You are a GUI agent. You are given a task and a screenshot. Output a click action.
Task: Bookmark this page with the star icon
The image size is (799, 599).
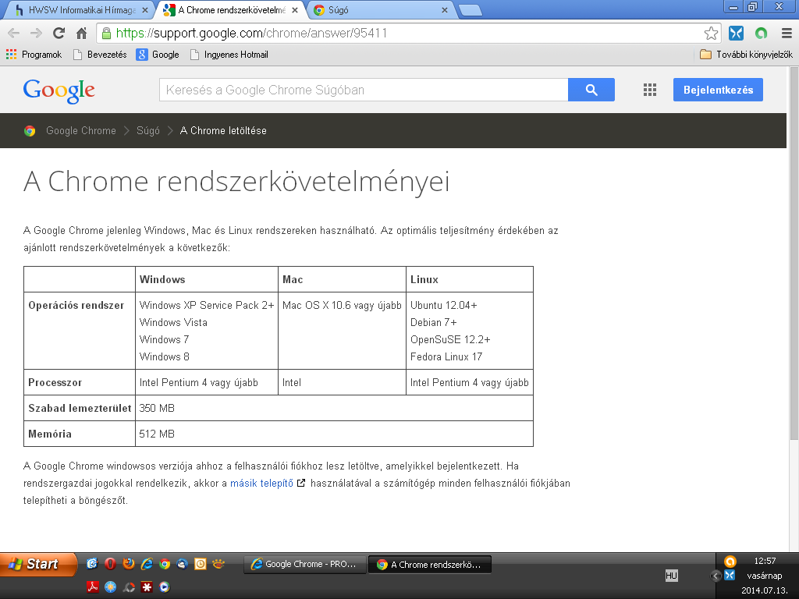(x=711, y=34)
